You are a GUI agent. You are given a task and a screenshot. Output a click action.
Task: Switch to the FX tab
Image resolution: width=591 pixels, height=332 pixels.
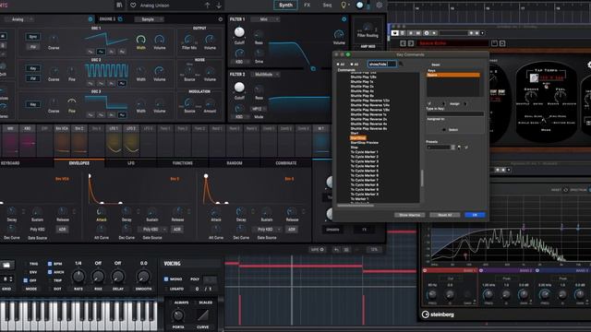(x=308, y=6)
